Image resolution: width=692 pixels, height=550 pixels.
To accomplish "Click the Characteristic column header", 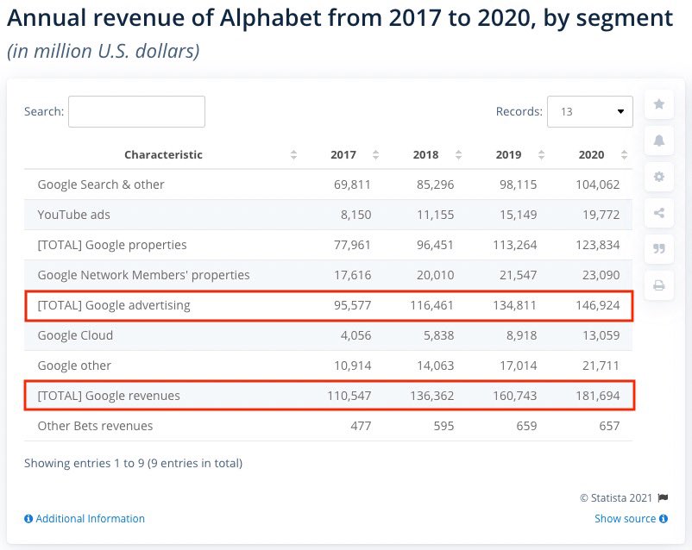I will coord(163,155).
